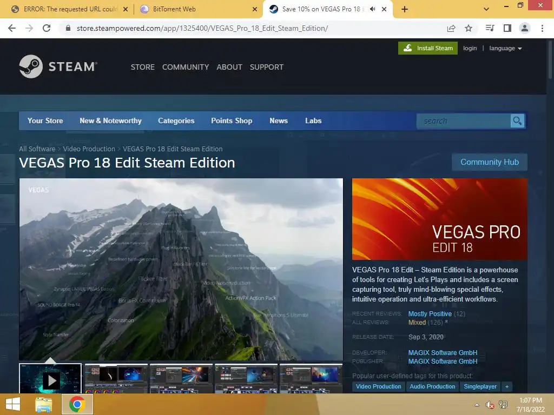Viewport: 554px width, 415px height.
Task: Click the Singleplayer tag
Action: [480, 386]
